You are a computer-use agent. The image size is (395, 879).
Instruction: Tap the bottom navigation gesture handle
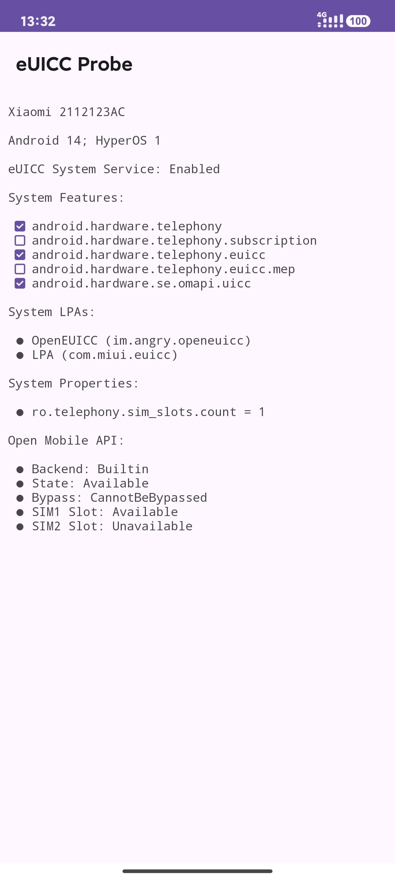click(x=197, y=871)
